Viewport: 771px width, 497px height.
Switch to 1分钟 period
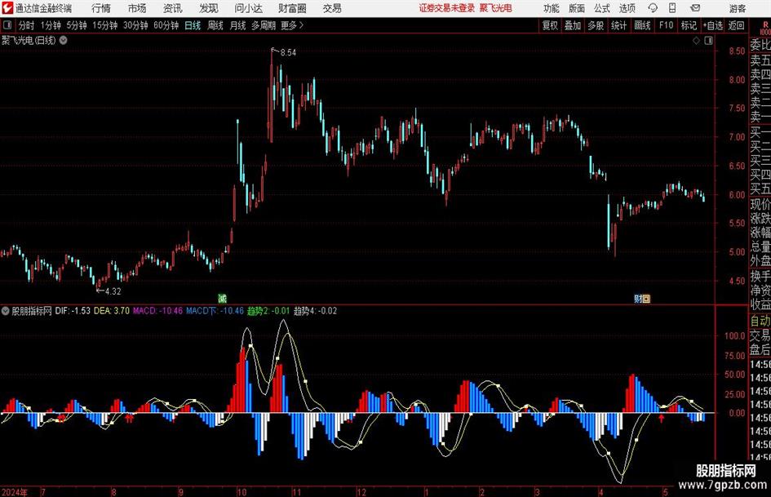click(x=51, y=25)
